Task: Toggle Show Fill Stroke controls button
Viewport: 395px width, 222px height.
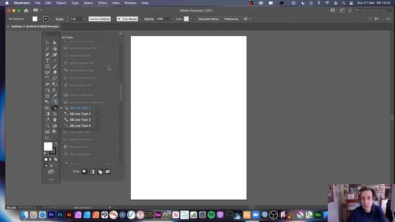Action: coord(85,171)
